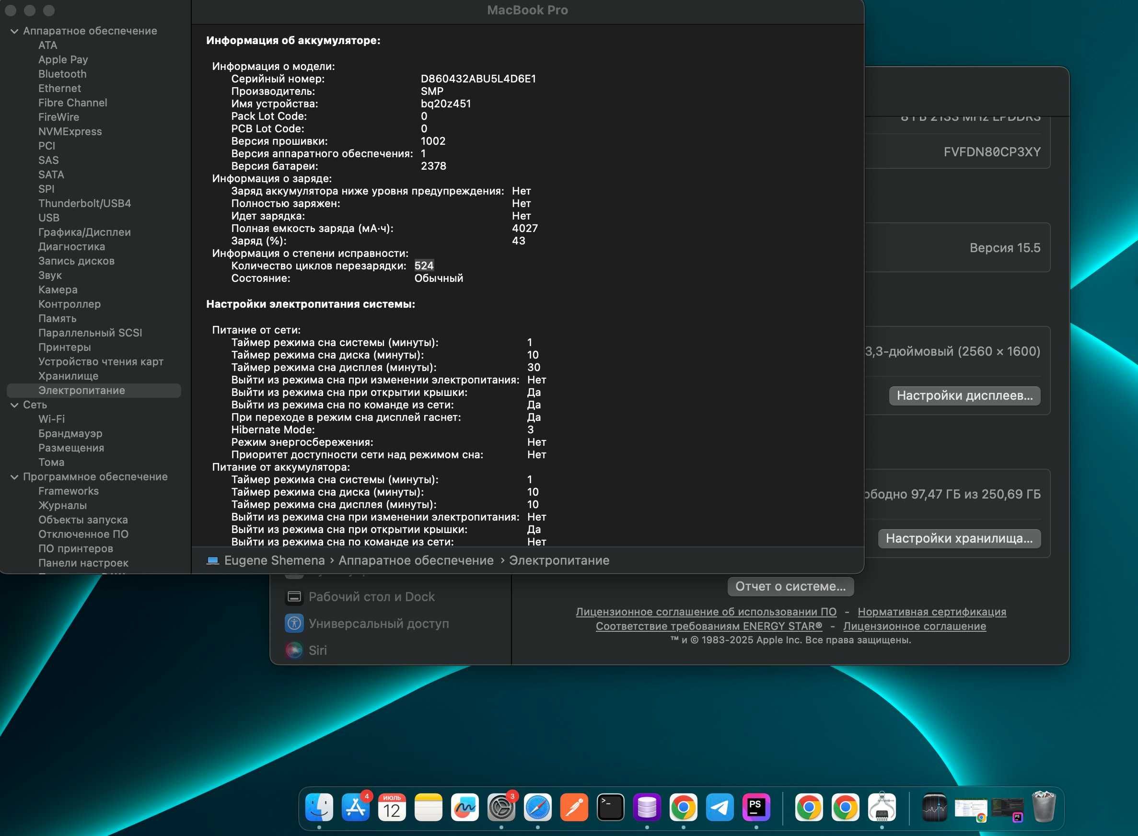Screen dimensions: 1138x836
Task: Launch the Freeform app from the Dock
Action: pyautogui.click(x=465, y=807)
